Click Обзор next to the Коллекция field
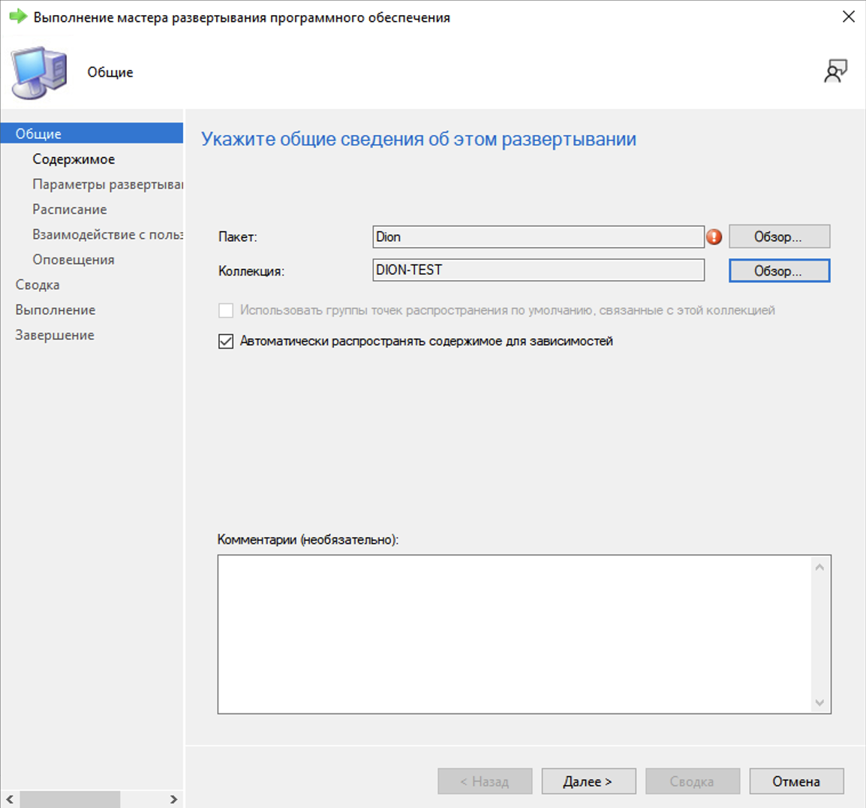Image resolution: width=866 pixels, height=808 pixels. [x=780, y=270]
